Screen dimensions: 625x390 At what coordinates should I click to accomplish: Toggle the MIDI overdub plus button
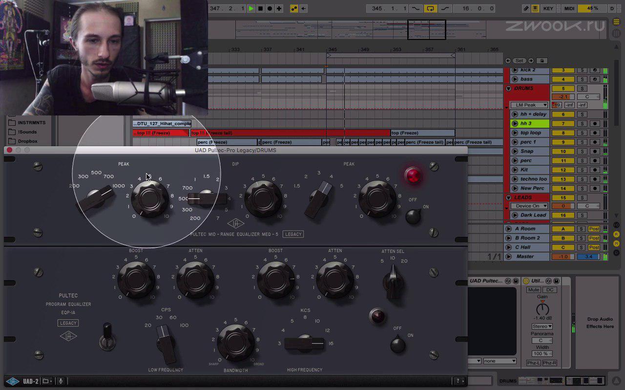pos(279,8)
